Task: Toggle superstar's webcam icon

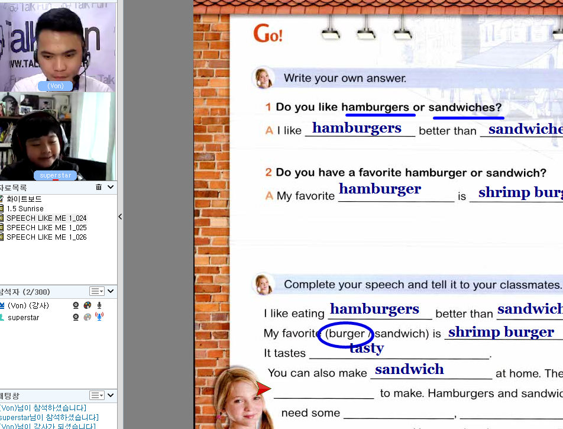Action: pyautogui.click(x=76, y=317)
